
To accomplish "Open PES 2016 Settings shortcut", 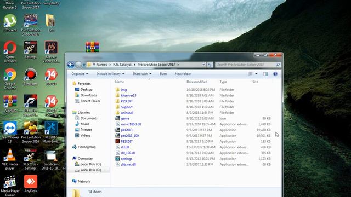I will (31, 159).
